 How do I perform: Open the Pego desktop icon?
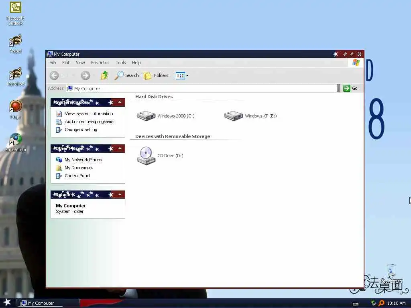(x=16, y=109)
